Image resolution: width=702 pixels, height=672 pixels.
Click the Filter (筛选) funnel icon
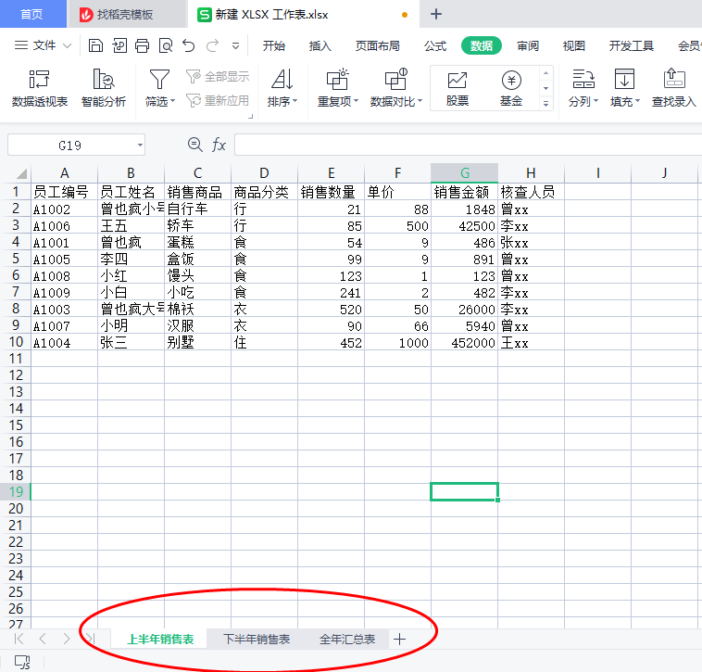159,80
